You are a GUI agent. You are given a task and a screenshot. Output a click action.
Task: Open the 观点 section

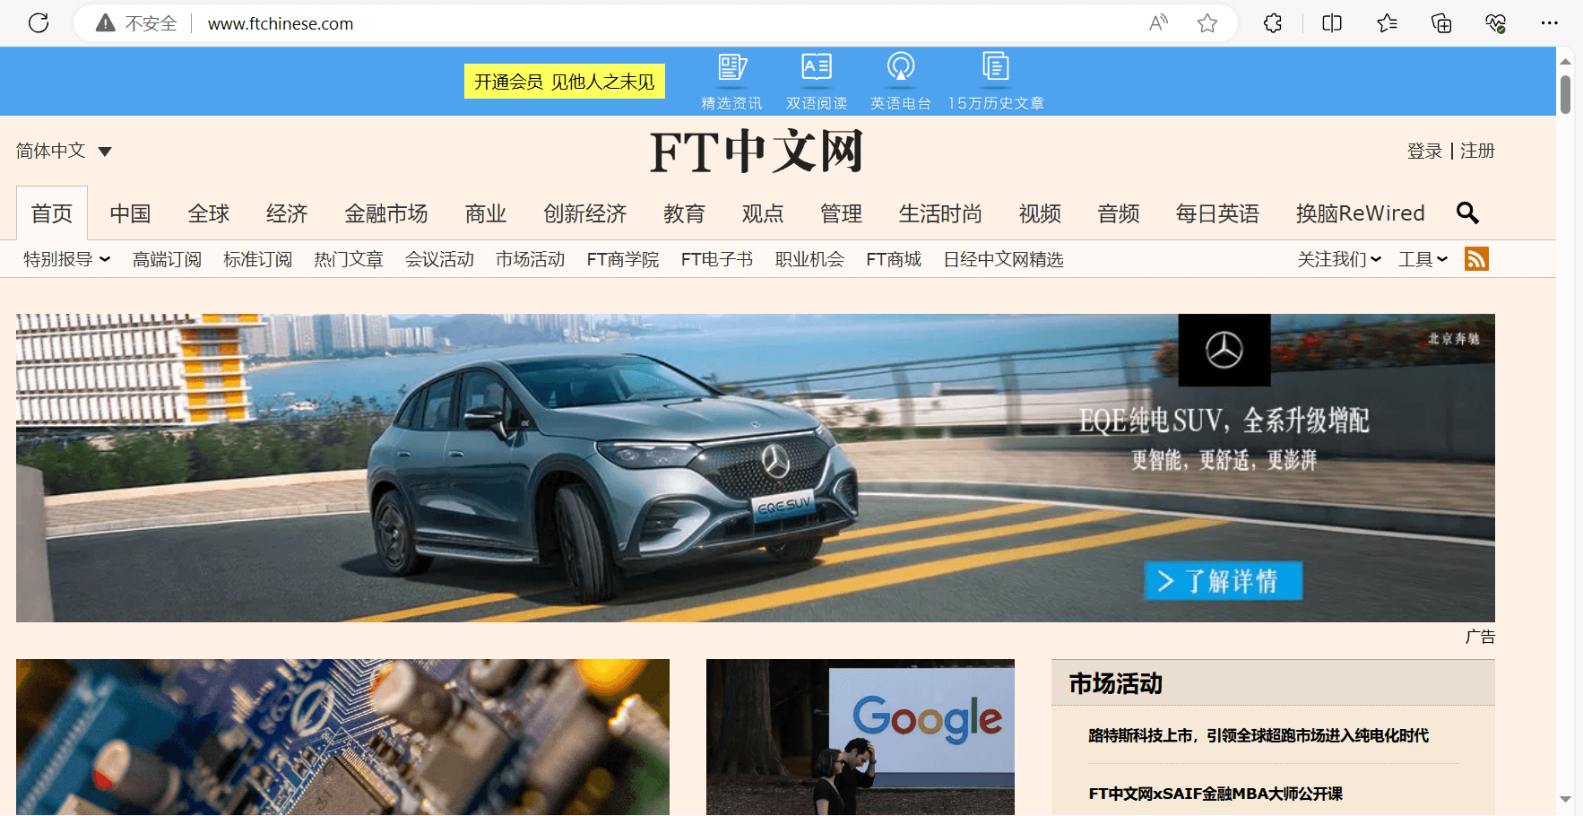(x=763, y=213)
